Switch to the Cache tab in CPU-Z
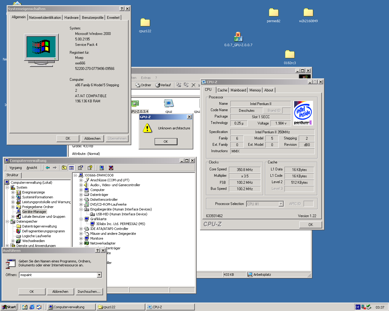 coord(222,90)
